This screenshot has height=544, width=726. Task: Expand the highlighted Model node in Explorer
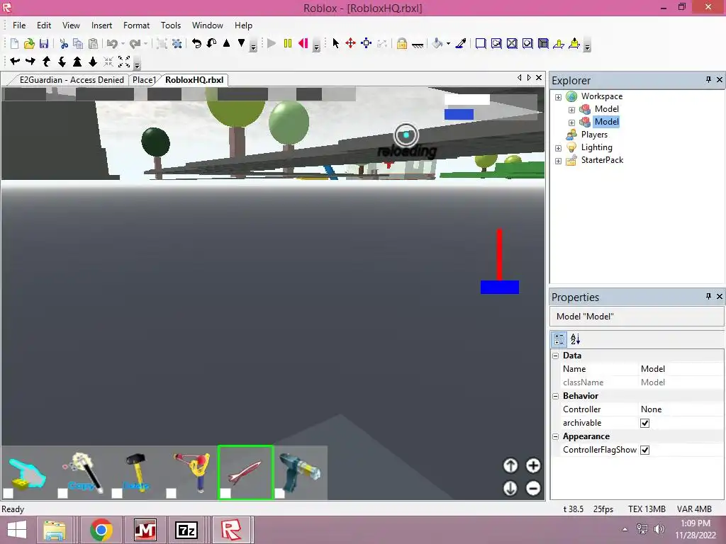click(x=572, y=123)
